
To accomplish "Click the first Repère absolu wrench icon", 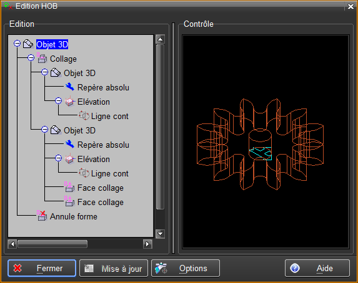I will coord(70,87).
